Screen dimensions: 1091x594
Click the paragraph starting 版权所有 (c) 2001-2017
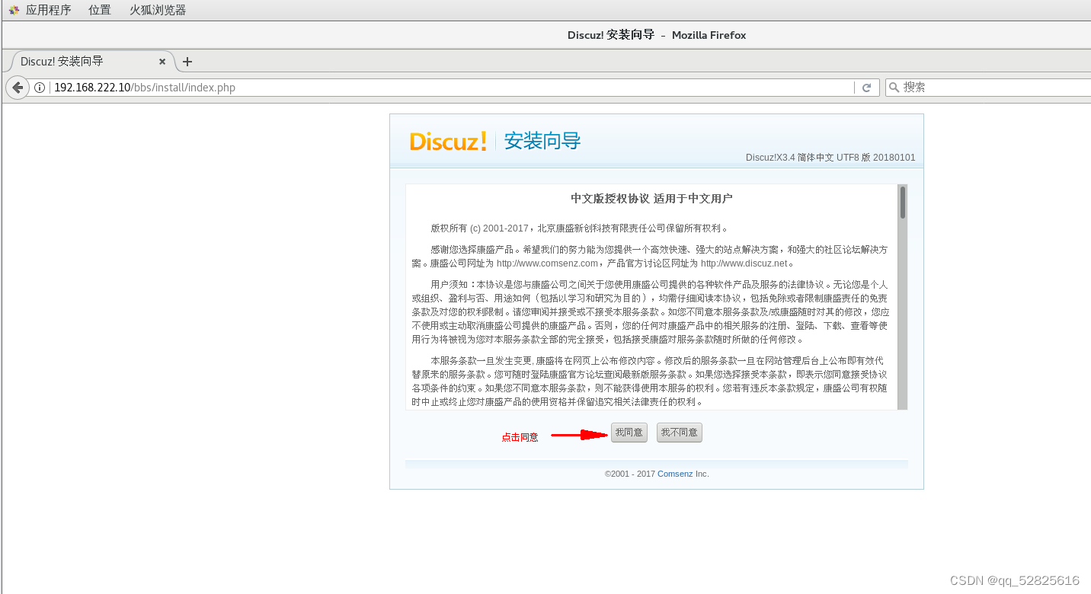579,228
